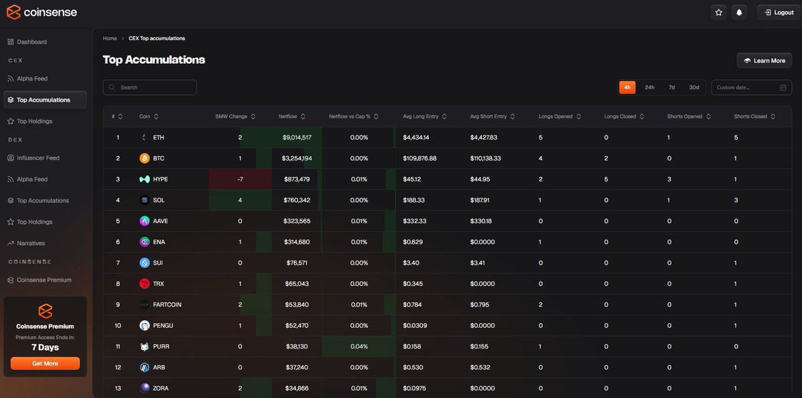Select the 24h timeframe tab
The height and width of the screenshot is (398, 802).
click(x=650, y=87)
